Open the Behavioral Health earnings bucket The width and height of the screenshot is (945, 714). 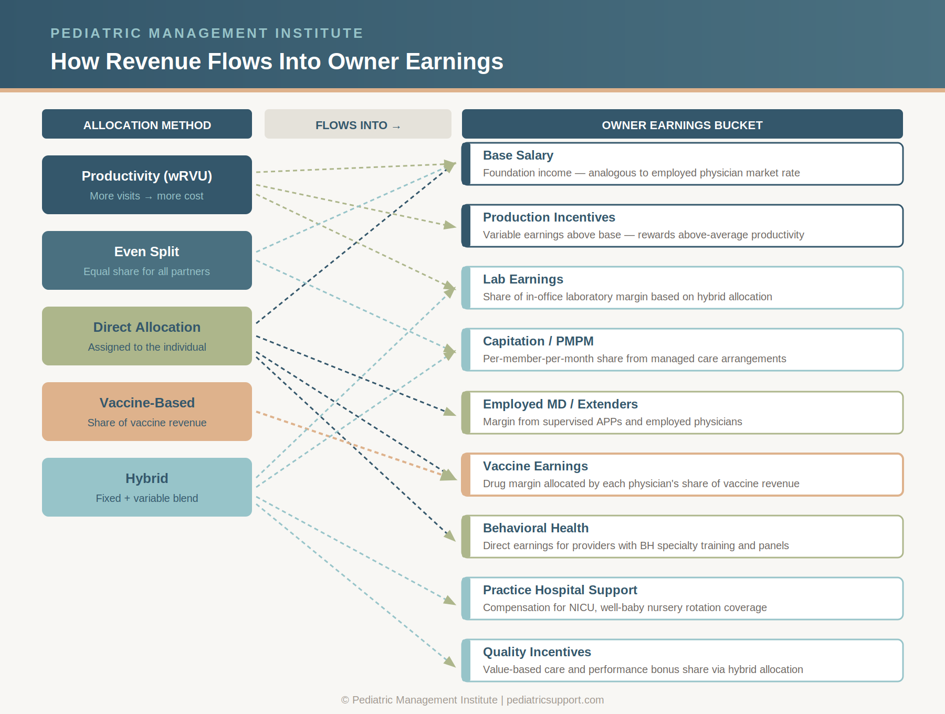682,536
